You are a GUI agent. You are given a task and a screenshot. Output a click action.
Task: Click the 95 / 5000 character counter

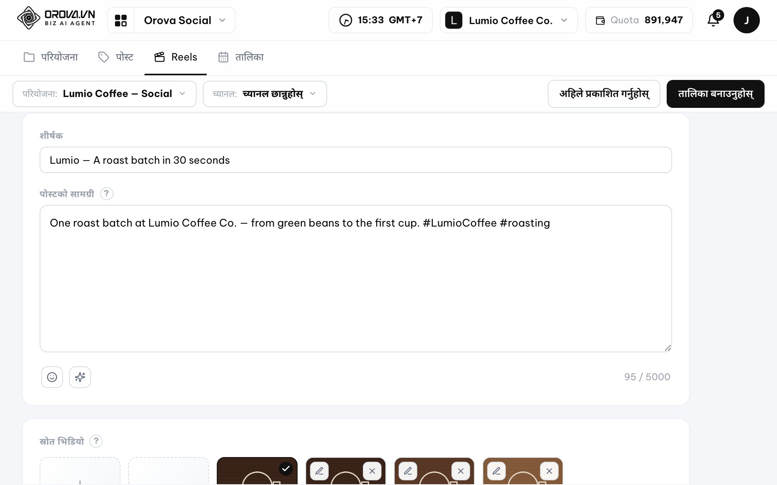tap(647, 377)
